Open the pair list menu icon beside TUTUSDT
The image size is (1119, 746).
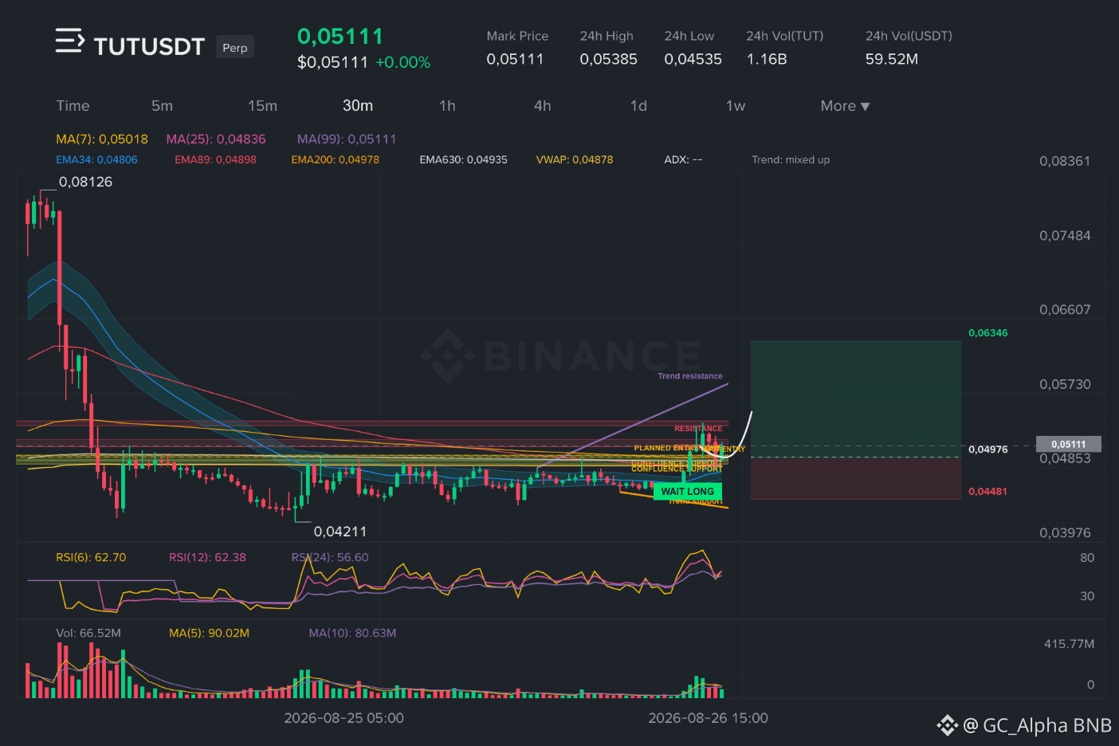(x=69, y=41)
